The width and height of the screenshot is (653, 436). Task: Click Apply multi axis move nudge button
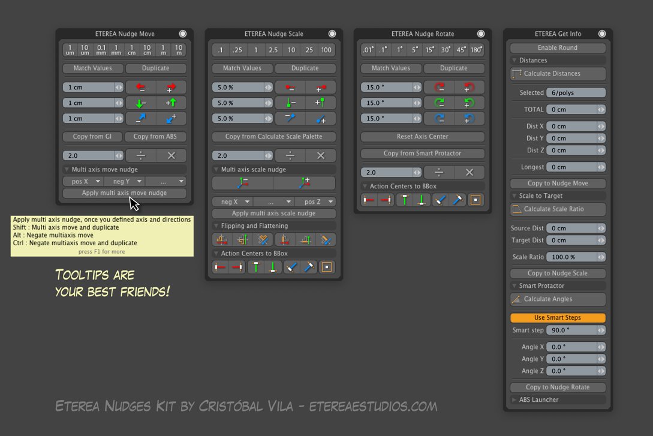(x=125, y=193)
